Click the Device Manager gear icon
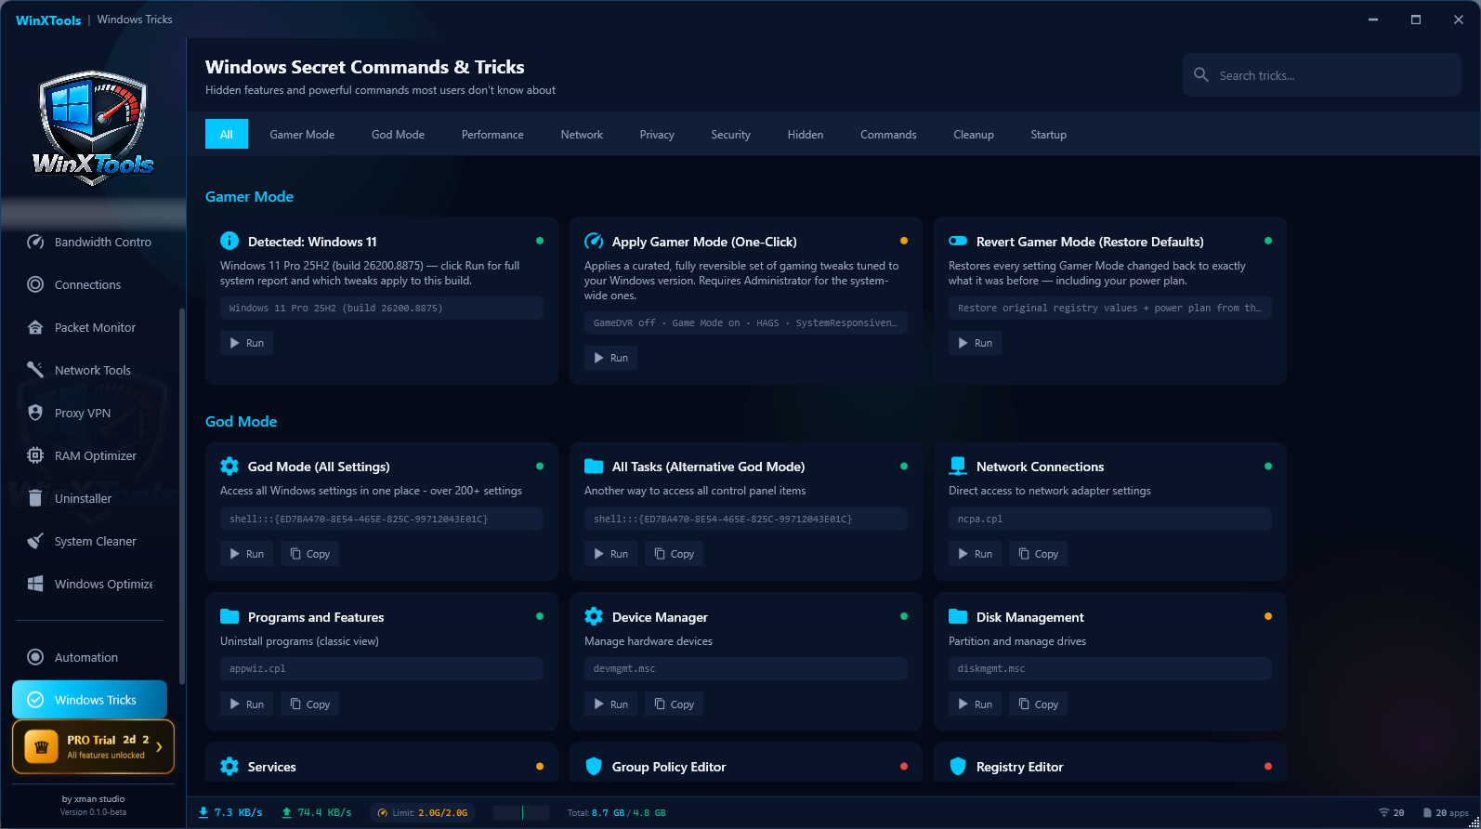 click(594, 616)
